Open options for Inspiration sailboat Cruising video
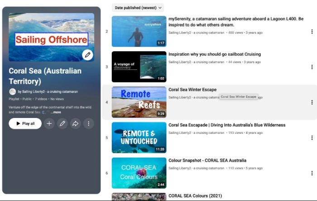 point(312,67)
